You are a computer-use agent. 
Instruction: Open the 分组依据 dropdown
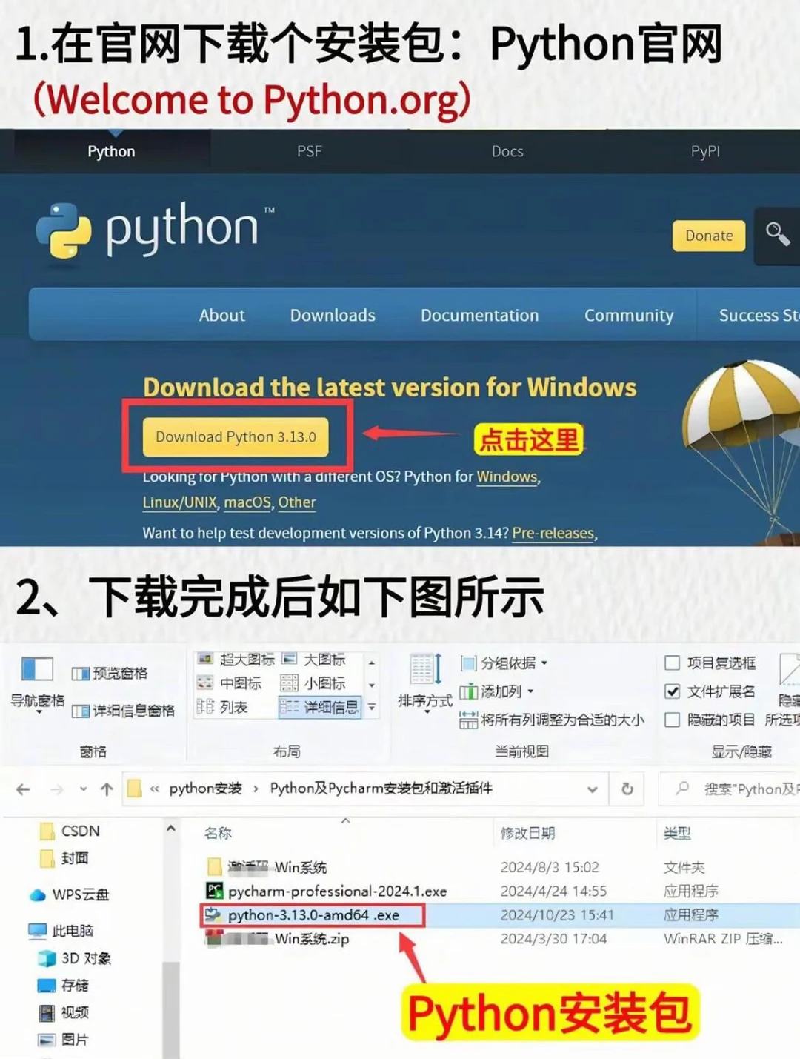(x=504, y=663)
